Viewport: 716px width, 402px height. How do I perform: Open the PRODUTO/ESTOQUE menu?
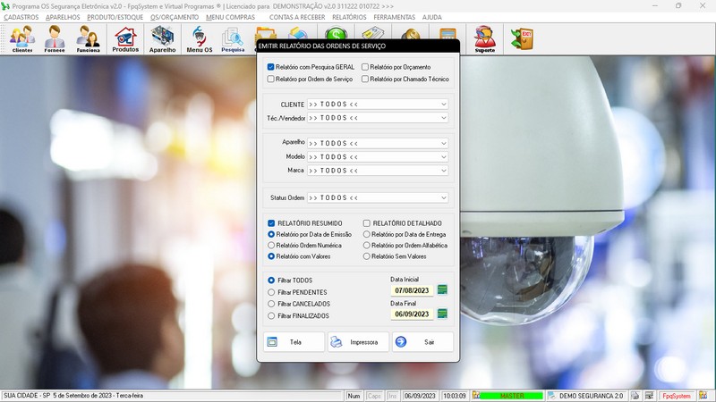115,17
